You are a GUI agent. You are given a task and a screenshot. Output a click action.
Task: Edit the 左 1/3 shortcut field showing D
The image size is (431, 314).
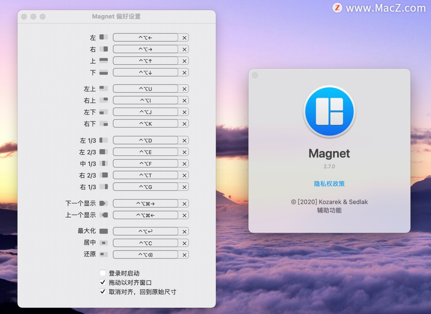pos(145,140)
